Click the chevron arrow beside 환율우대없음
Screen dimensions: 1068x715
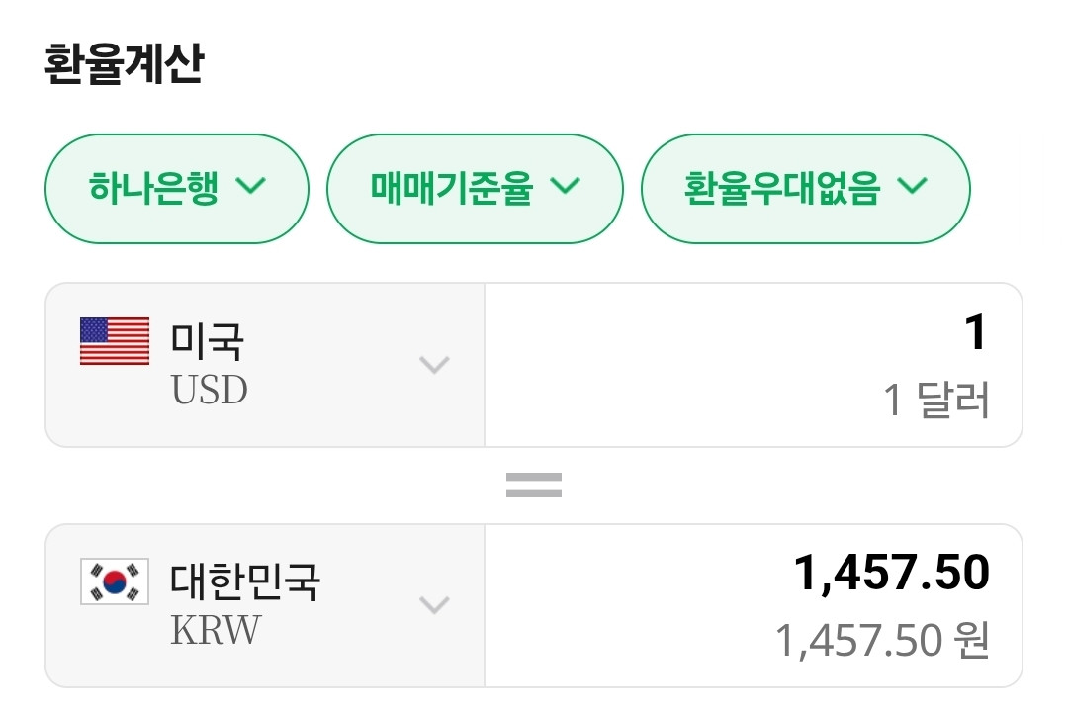pos(912,186)
